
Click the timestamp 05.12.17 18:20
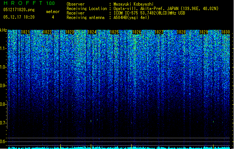pos(19,17)
